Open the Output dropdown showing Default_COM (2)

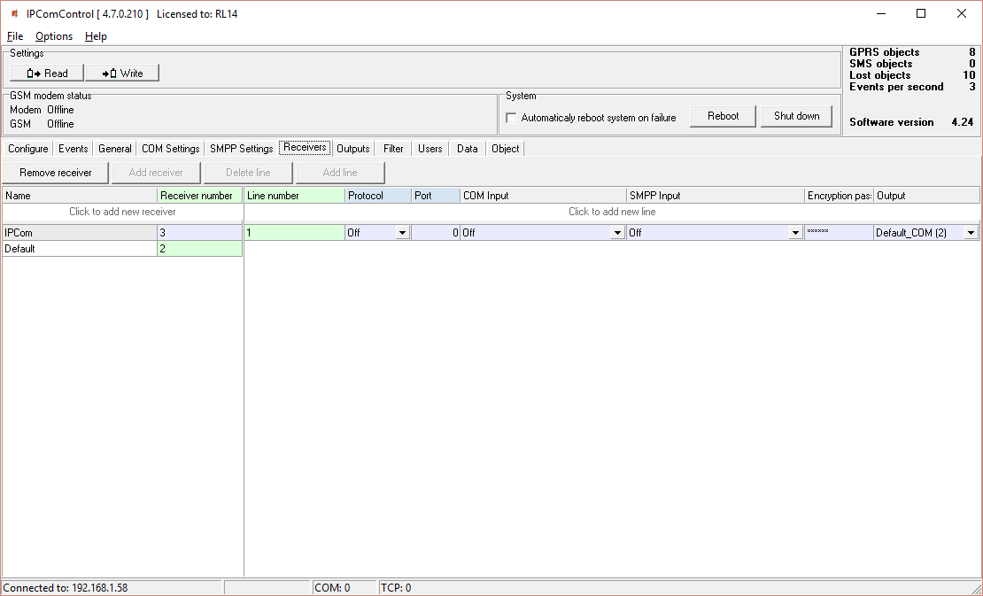pos(971,233)
